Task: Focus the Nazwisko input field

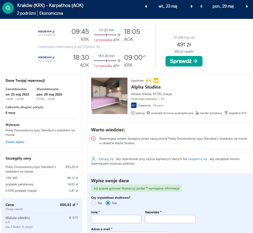Action: coord(170,219)
